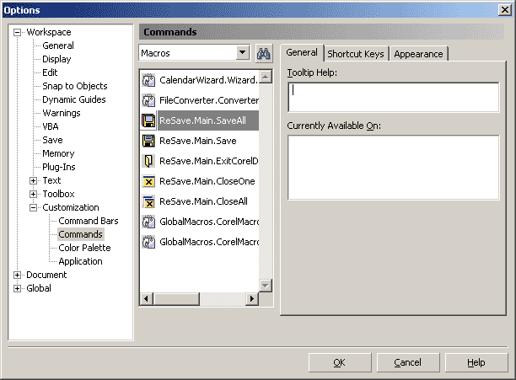Select the Edit tree item
The width and height of the screenshot is (516, 380).
(50, 72)
